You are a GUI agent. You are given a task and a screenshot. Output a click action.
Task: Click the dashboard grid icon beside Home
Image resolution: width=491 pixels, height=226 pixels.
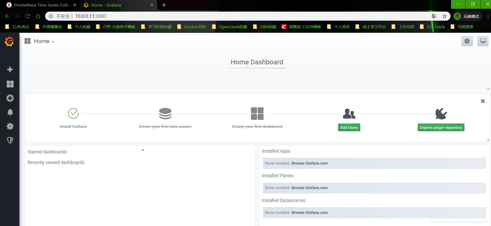(x=28, y=41)
